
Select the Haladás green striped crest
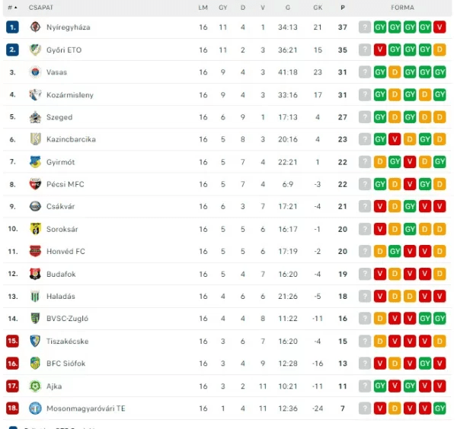click(x=35, y=297)
